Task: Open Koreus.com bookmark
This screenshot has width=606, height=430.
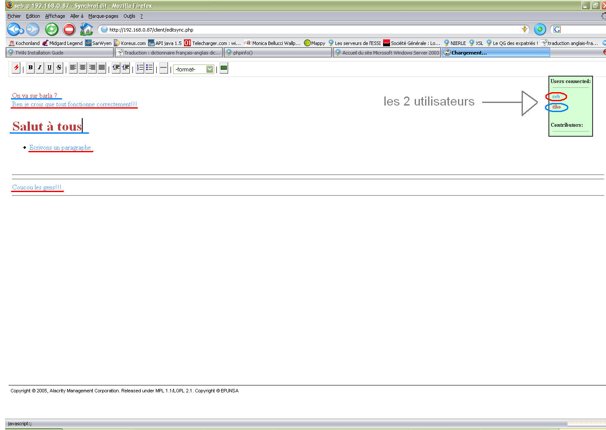Action: point(130,43)
